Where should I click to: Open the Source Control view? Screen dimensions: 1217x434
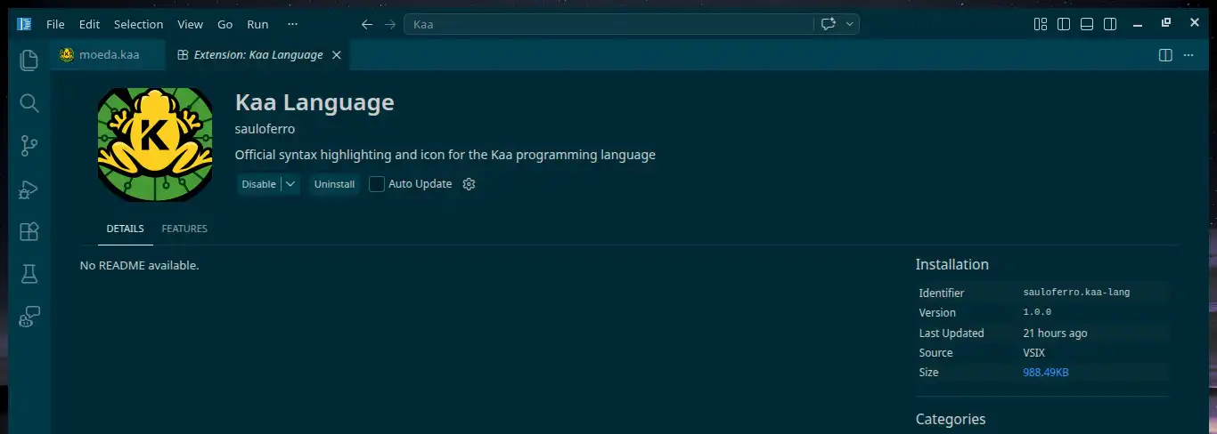coord(29,146)
